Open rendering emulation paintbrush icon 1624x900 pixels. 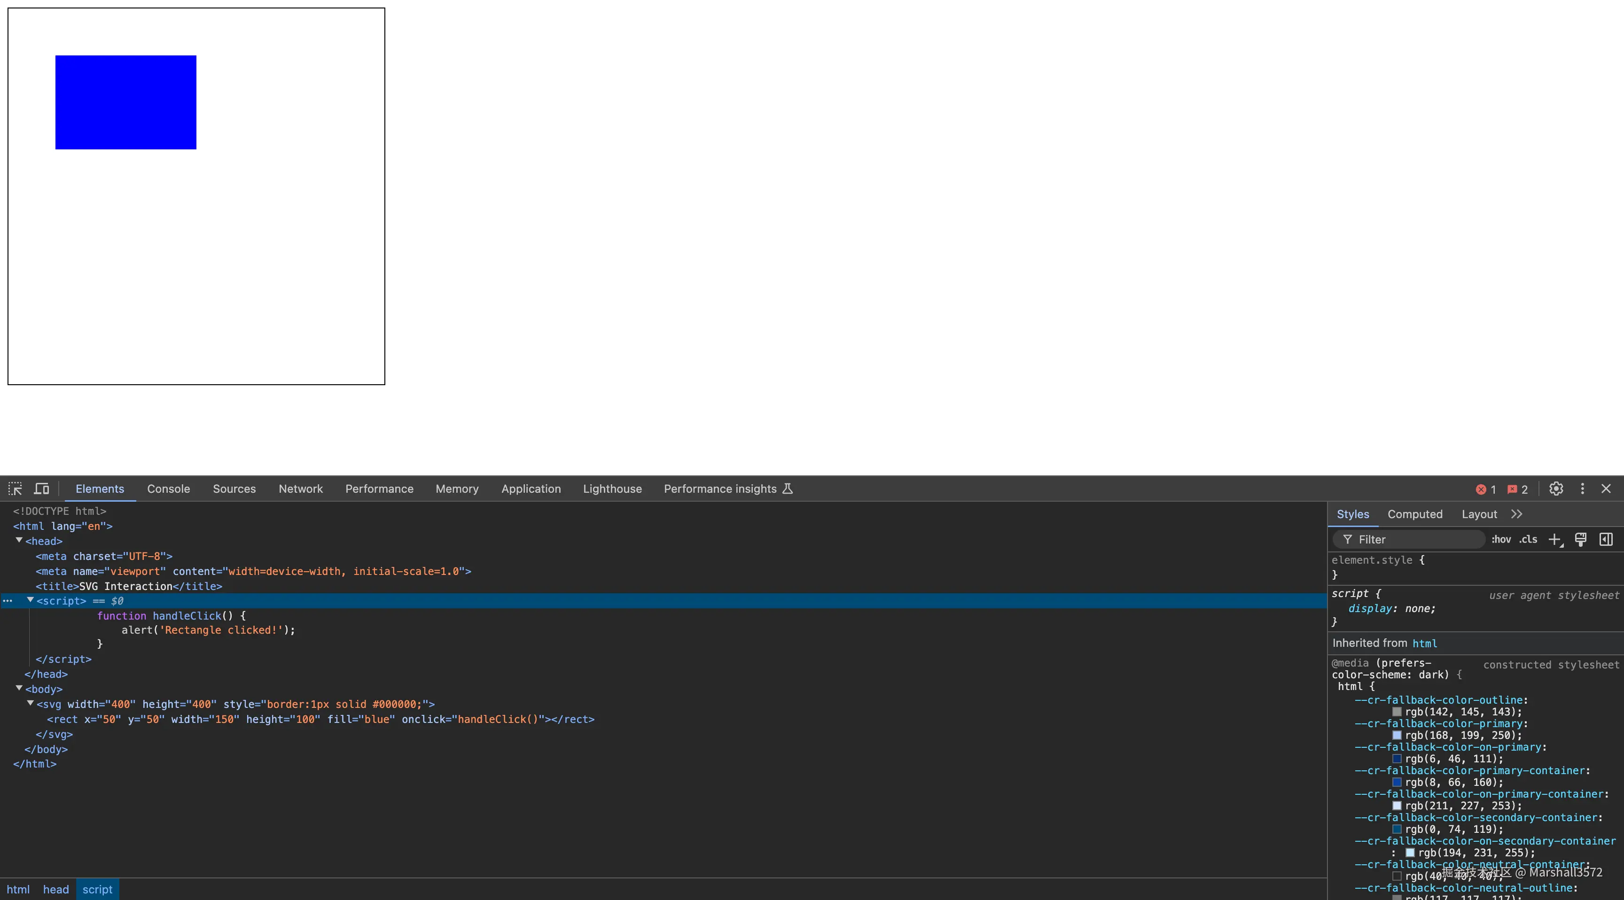coord(1580,540)
